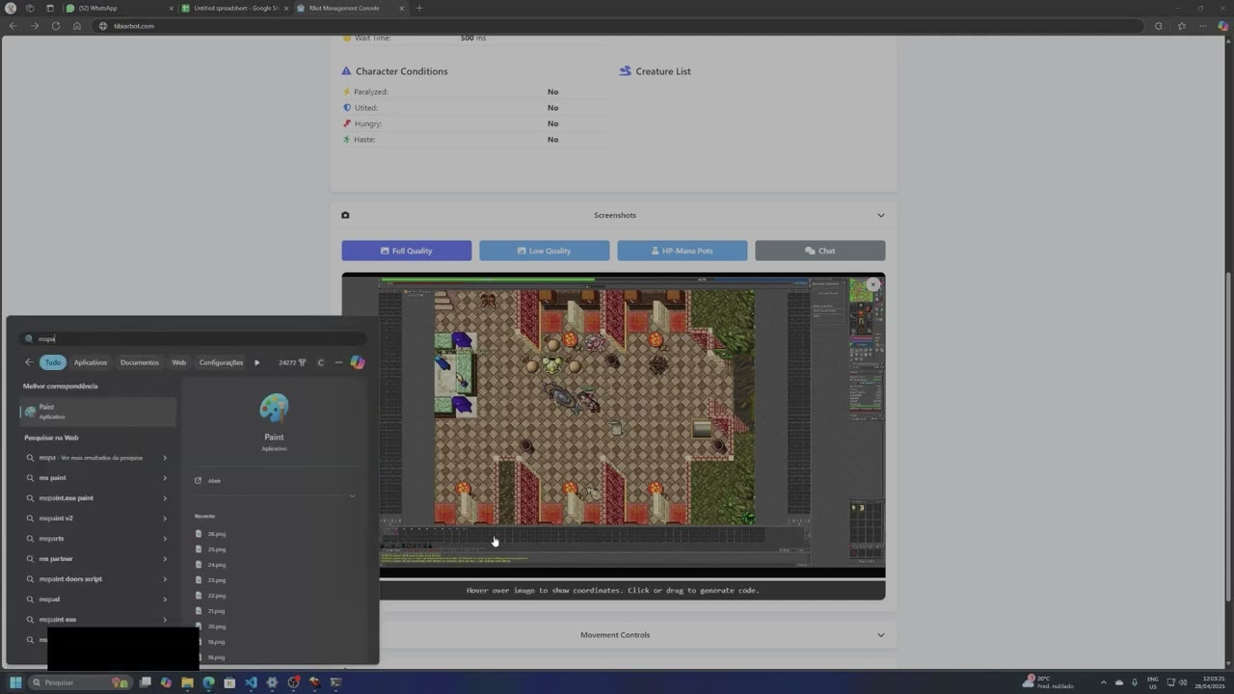Image resolution: width=1234 pixels, height=694 pixels.
Task: Switch to the Web search filter
Action: [x=179, y=362]
